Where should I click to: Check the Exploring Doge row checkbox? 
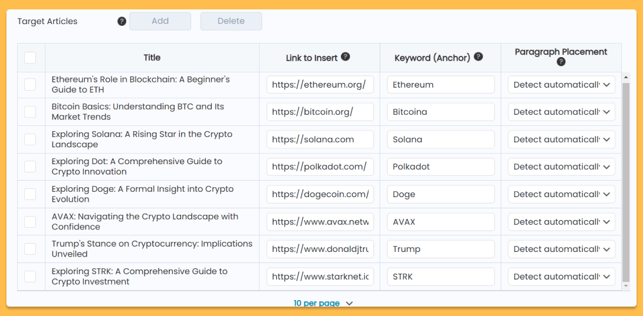pos(30,194)
